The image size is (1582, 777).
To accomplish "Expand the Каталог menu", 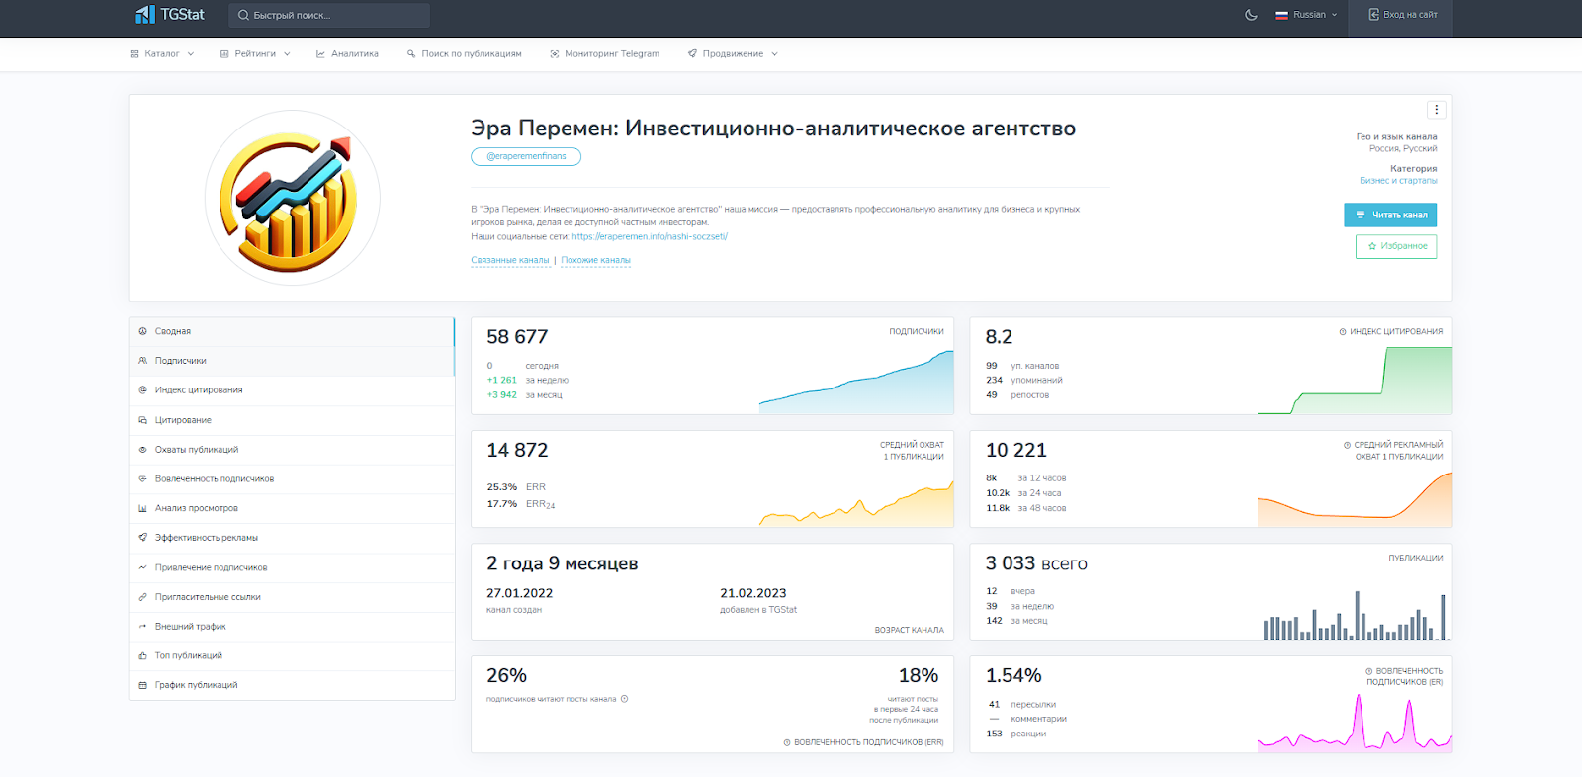I will tap(162, 54).
